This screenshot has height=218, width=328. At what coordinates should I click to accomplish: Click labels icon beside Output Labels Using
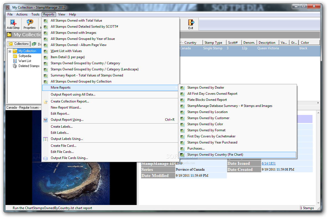point(45,139)
